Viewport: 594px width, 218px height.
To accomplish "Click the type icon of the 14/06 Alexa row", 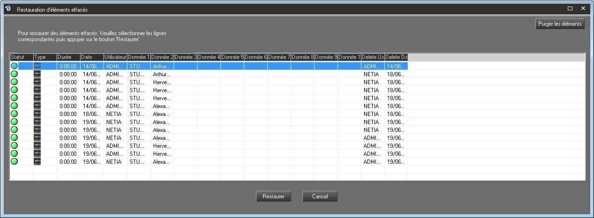I will click(37, 106).
